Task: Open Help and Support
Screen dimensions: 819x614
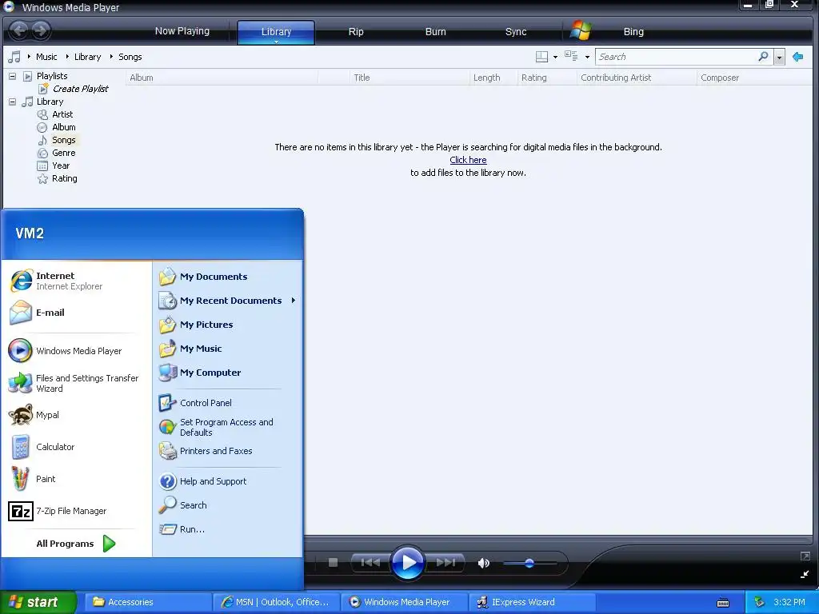Action: (x=227, y=481)
